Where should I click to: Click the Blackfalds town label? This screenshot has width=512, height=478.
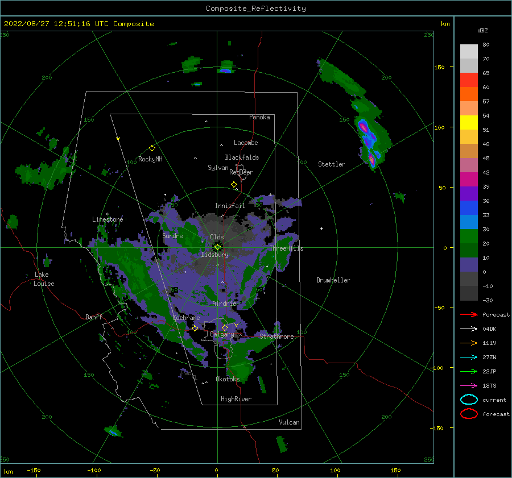[x=242, y=157]
